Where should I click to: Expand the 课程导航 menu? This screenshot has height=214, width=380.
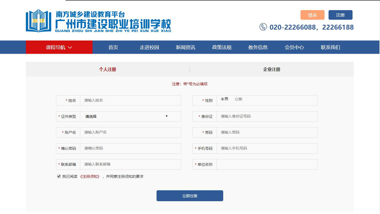tap(59, 47)
